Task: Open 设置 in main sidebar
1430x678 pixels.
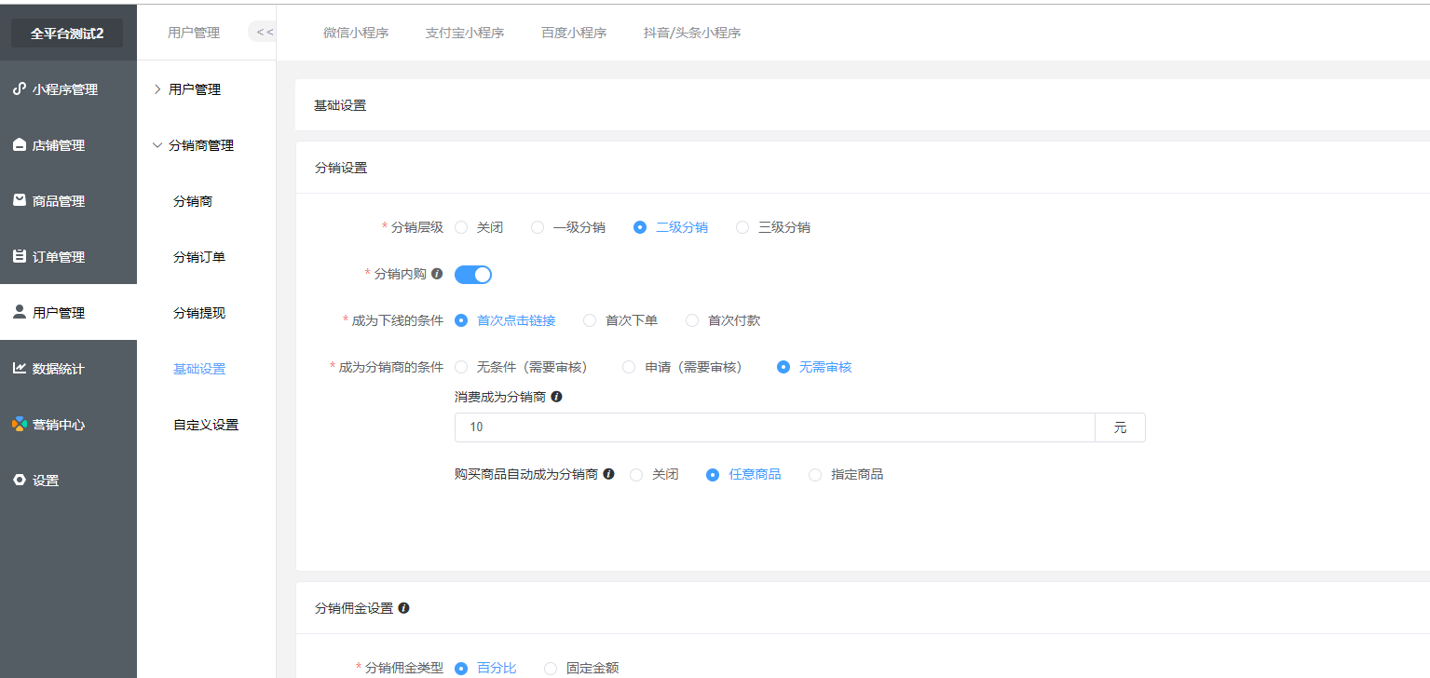Action: coord(68,481)
